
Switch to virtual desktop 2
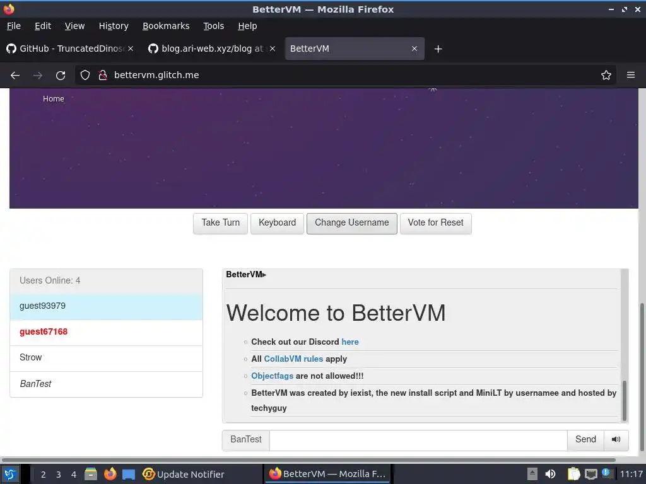click(44, 475)
